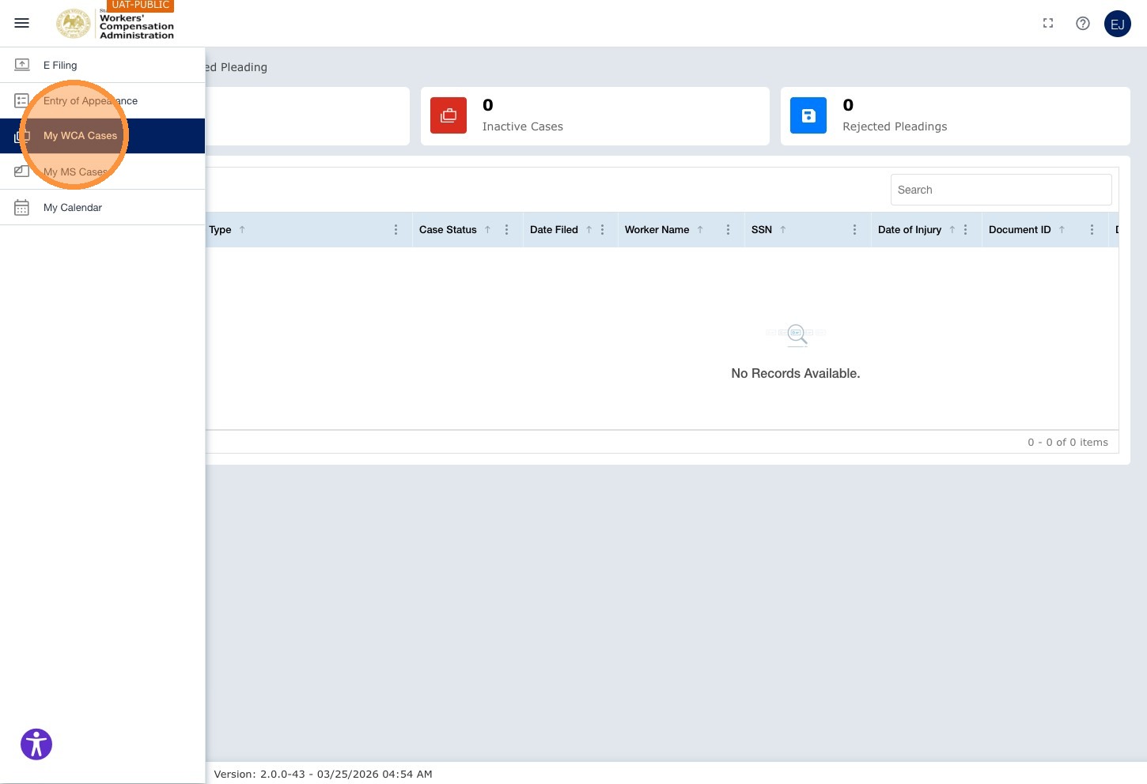Open Date Filed column options menu
1147x784 pixels.
[x=603, y=230]
